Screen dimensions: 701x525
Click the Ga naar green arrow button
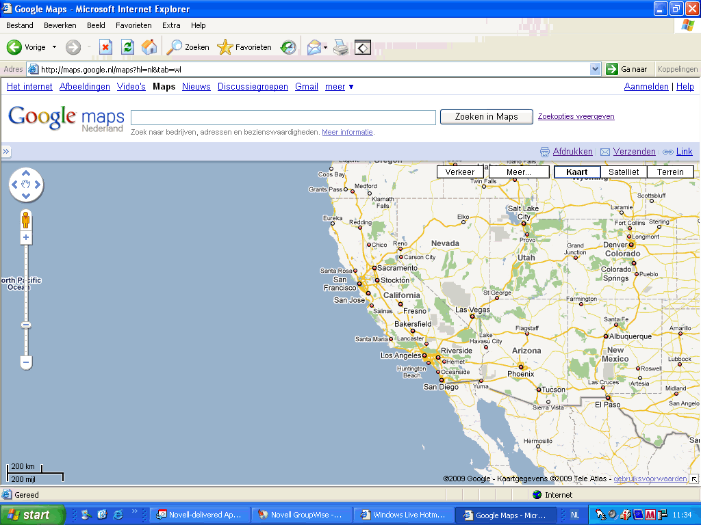coord(627,69)
